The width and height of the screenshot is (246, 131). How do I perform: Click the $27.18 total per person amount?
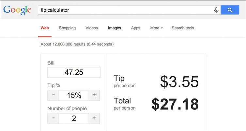(175, 104)
